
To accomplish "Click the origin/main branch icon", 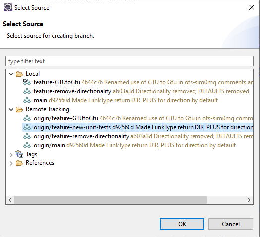I will click(x=27, y=145).
